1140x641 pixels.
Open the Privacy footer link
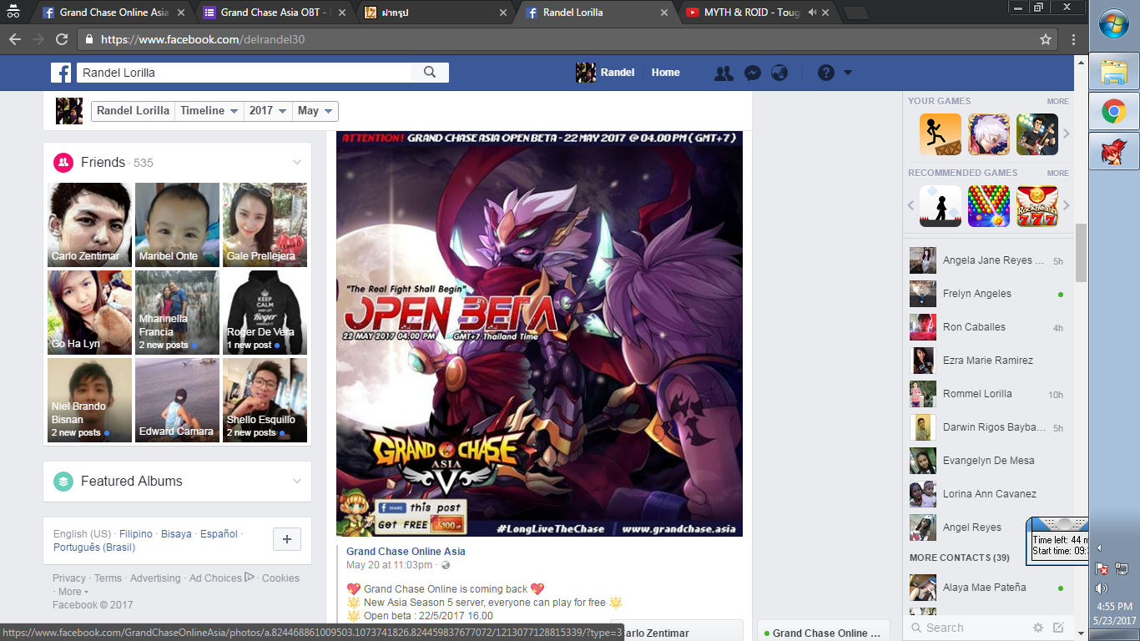(69, 578)
